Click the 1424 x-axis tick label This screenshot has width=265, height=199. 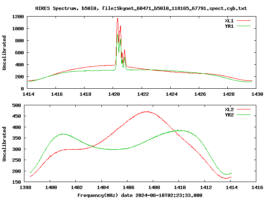point(171,94)
